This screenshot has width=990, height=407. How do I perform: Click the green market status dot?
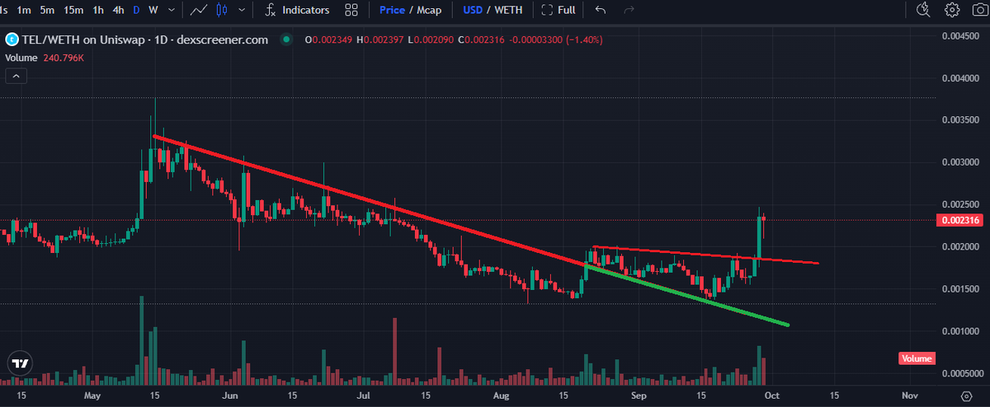pyautogui.click(x=285, y=40)
